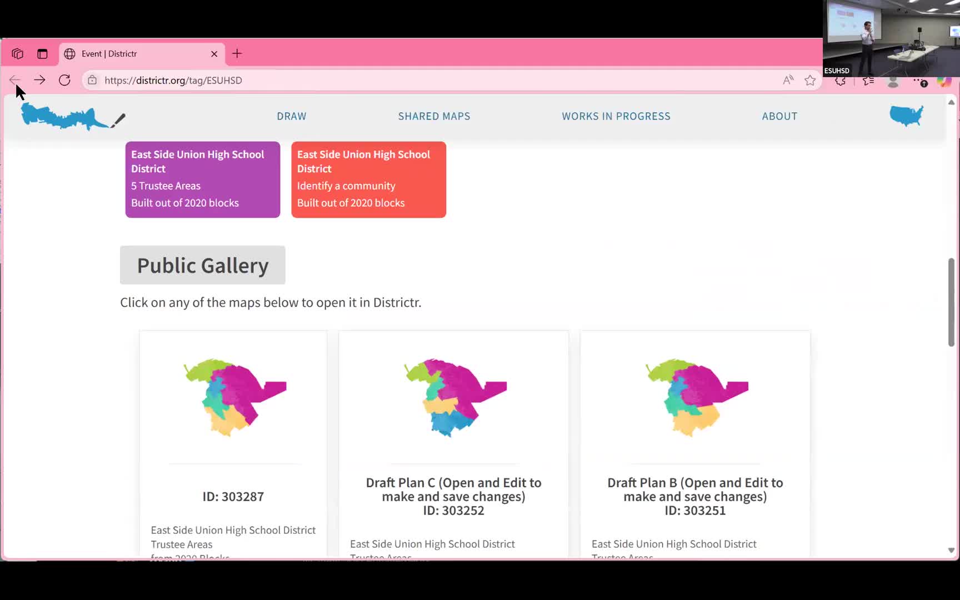
Task: Toggle the vertical tabs layout icon
Action: point(42,53)
